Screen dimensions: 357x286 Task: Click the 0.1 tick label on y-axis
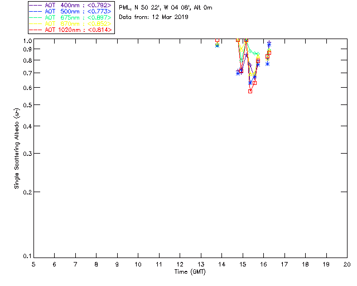tap(26, 256)
